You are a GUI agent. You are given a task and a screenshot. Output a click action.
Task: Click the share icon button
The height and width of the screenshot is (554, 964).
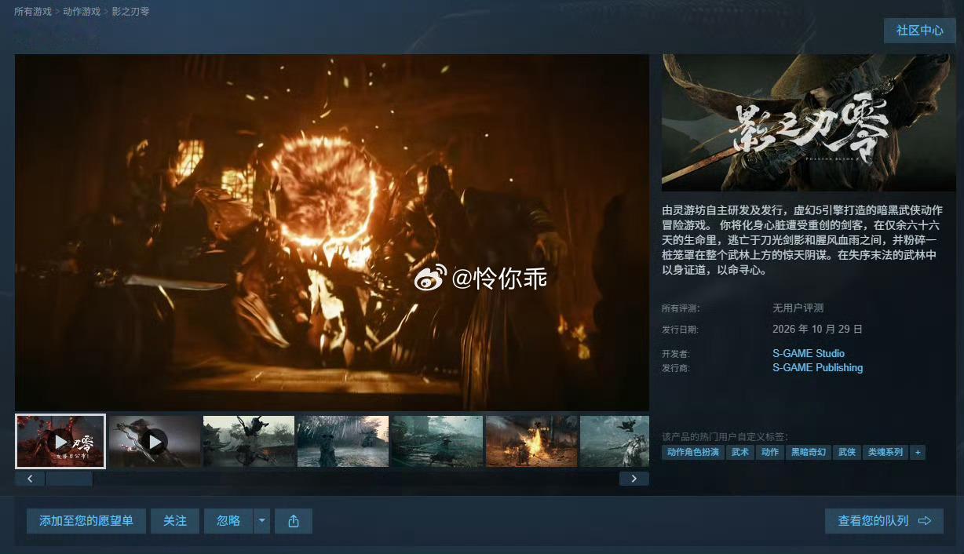coord(294,521)
